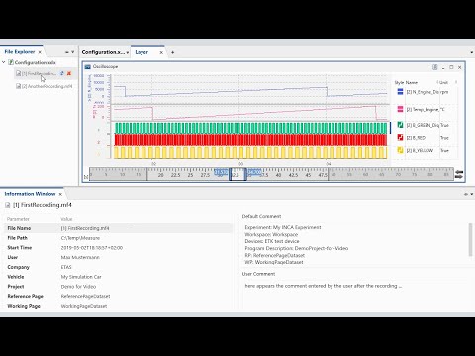Click the Configuration.xdx file icon
Screen dimensions: 475x356
click(x=11, y=62)
